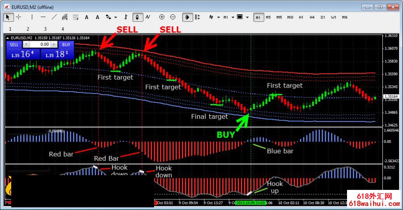Click the sell price 1.35 16 panel

[23, 54]
